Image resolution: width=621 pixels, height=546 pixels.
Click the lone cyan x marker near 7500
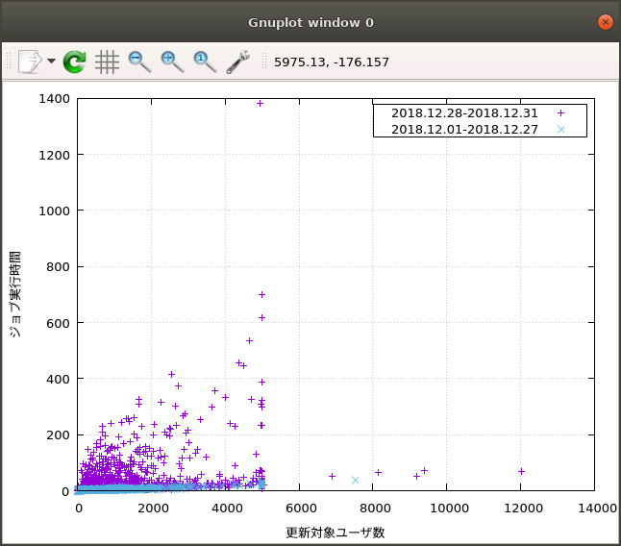355,480
